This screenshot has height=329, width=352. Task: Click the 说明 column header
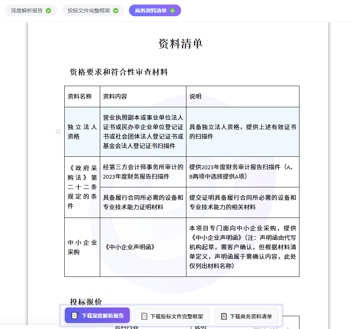(x=243, y=96)
